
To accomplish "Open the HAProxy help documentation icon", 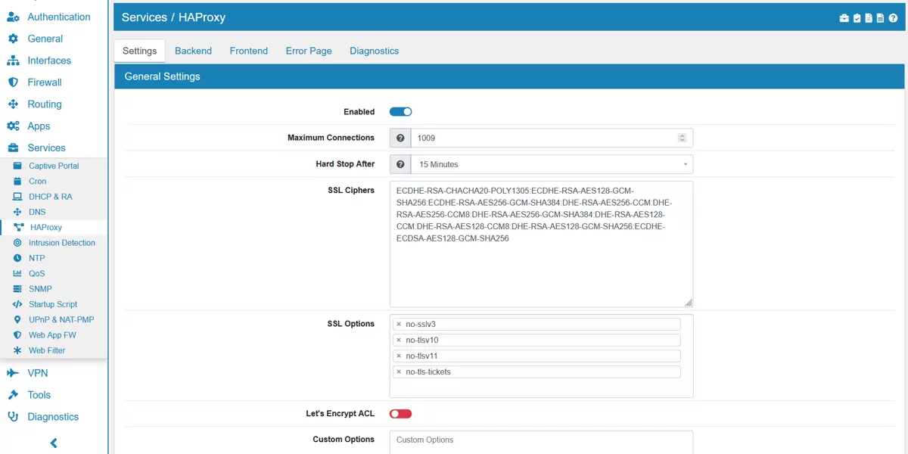I will pos(893,17).
